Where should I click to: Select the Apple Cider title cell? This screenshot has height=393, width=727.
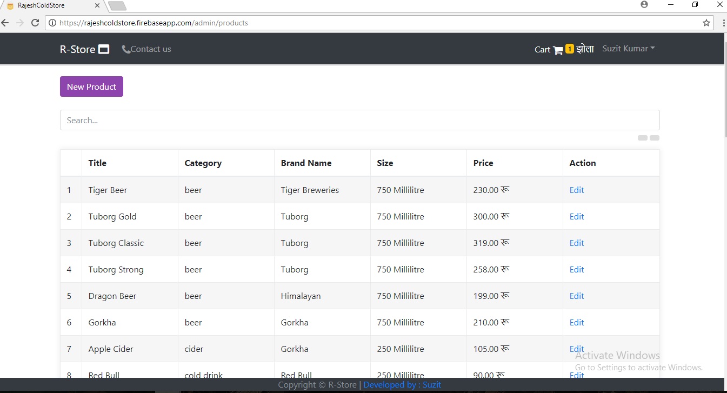130,349
